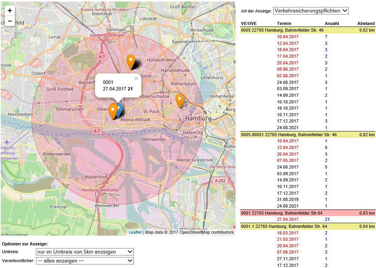The width and height of the screenshot is (376, 268).
Task: Click date 07.06.2017
Action: point(288,252)
